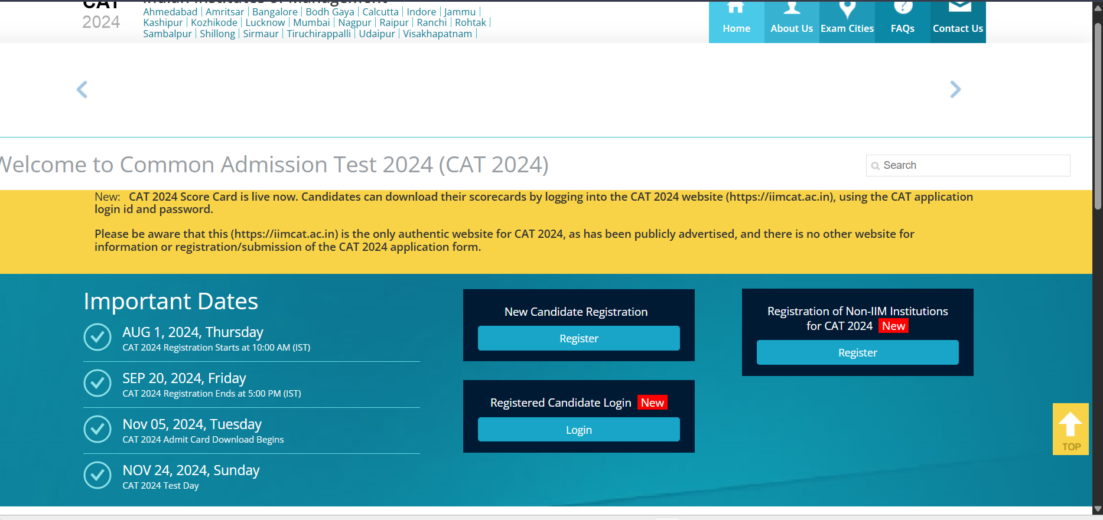Register as a new candidate
This screenshot has height=520, width=1103.
(578, 338)
